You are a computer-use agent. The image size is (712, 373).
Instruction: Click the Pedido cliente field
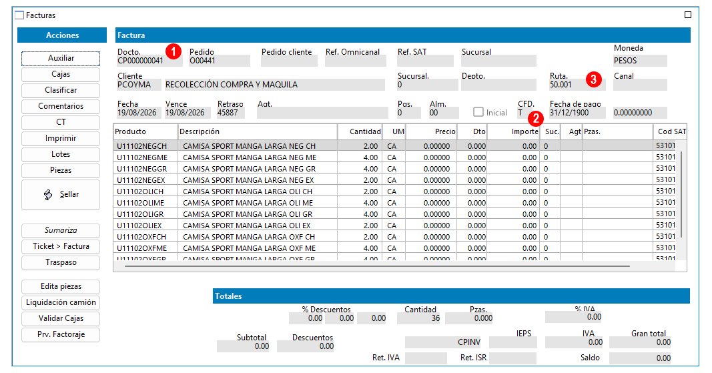click(x=289, y=61)
